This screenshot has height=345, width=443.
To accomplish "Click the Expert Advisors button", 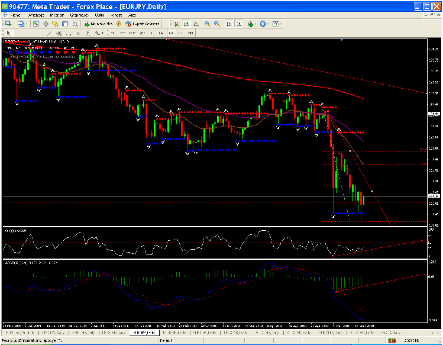I will (x=143, y=24).
